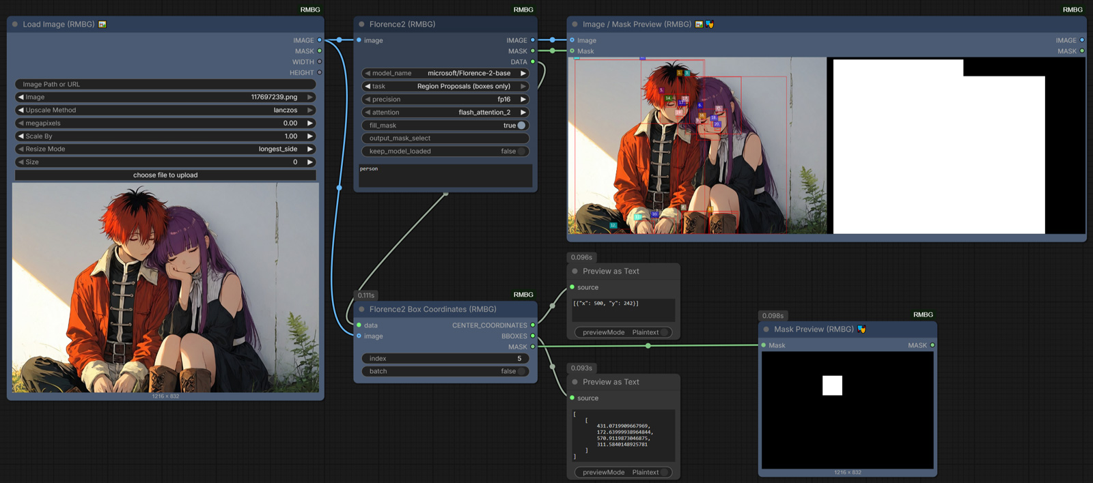Viewport: 1093px width, 483px height.
Task: Click right arrow of the model_name widget
Action: [523, 73]
